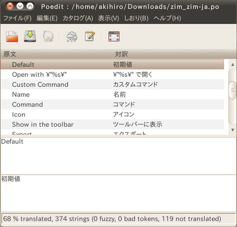Click the scrollbar up arrow
This screenshot has width=237, height=227.
click(233, 64)
